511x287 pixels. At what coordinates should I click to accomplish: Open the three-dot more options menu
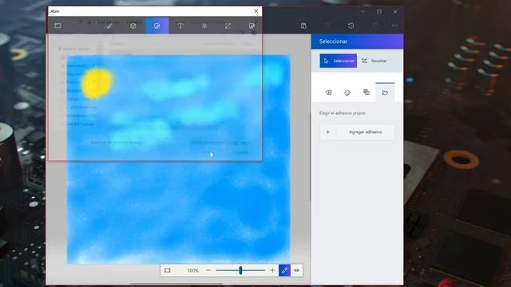pyautogui.click(x=395, y=26)
